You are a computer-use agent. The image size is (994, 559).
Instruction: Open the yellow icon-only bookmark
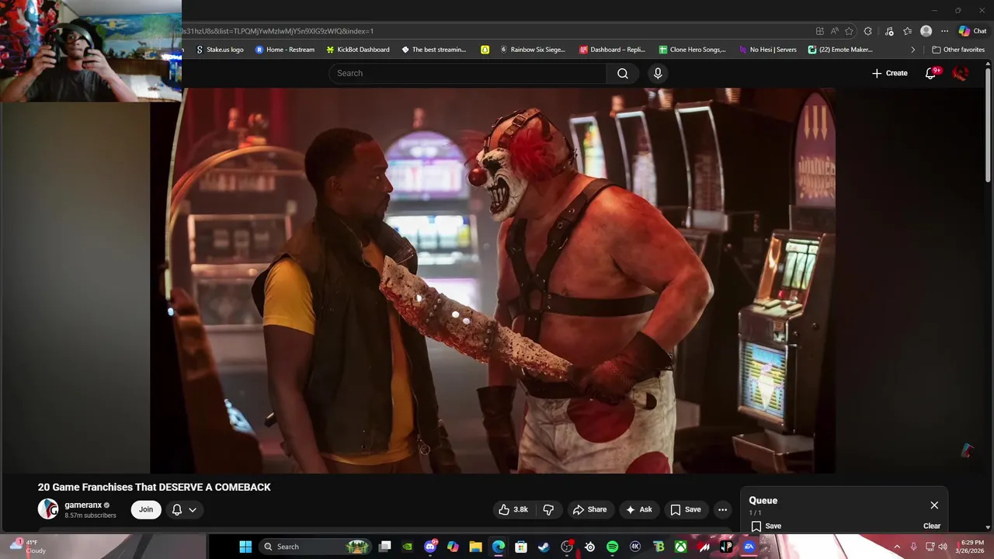coord(485,50)
